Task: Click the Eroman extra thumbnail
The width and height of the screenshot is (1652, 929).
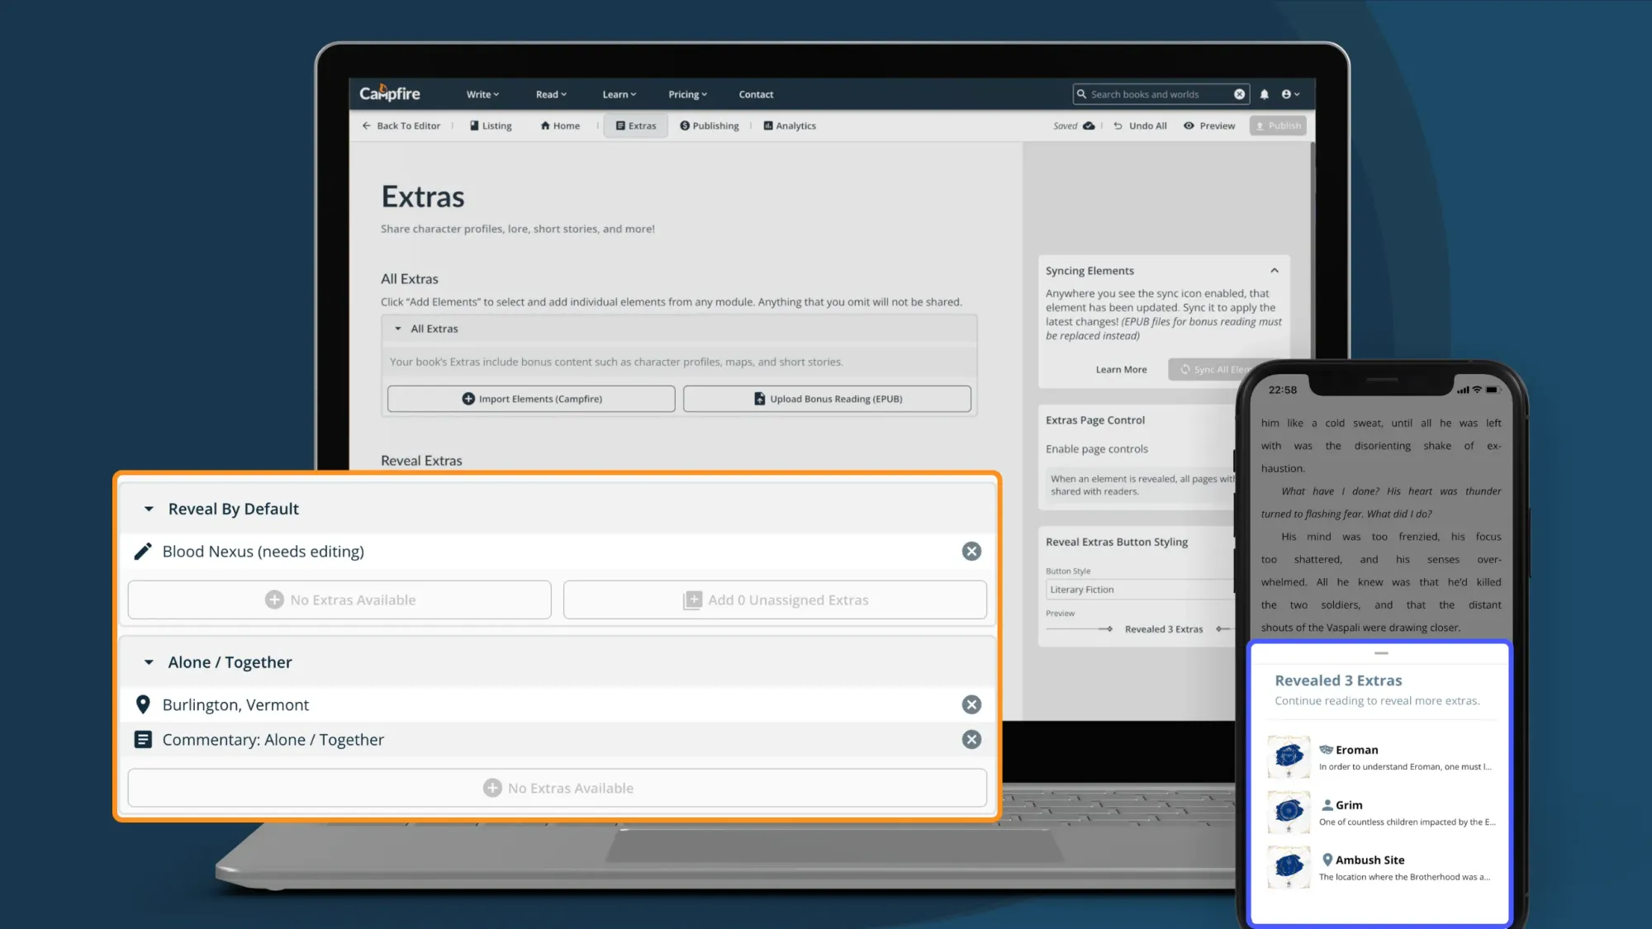Action: pyautogui.click(x=1289, y=756)
